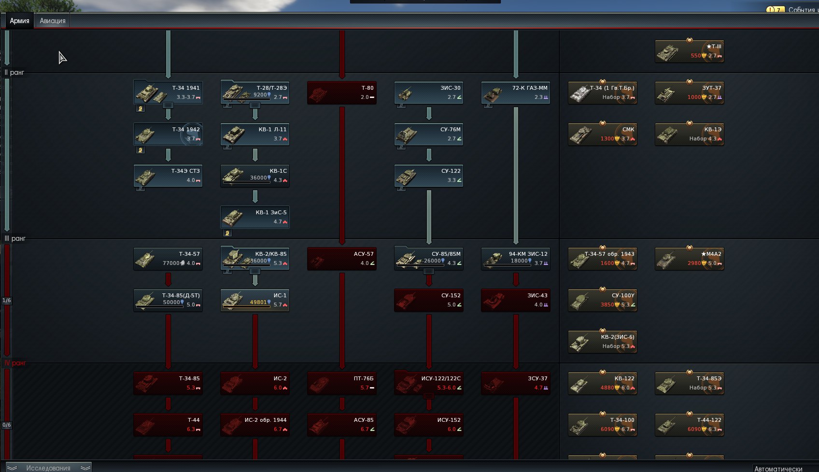The width and height of the screenshot is (819, 472).
Task: Click the crew badge under КВ-1 ЗиС-5
Action: [227, 233]
